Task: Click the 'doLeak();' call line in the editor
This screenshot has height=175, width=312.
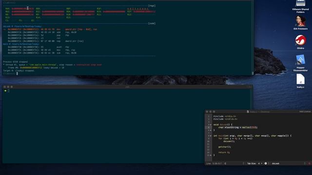Action: 229,141
